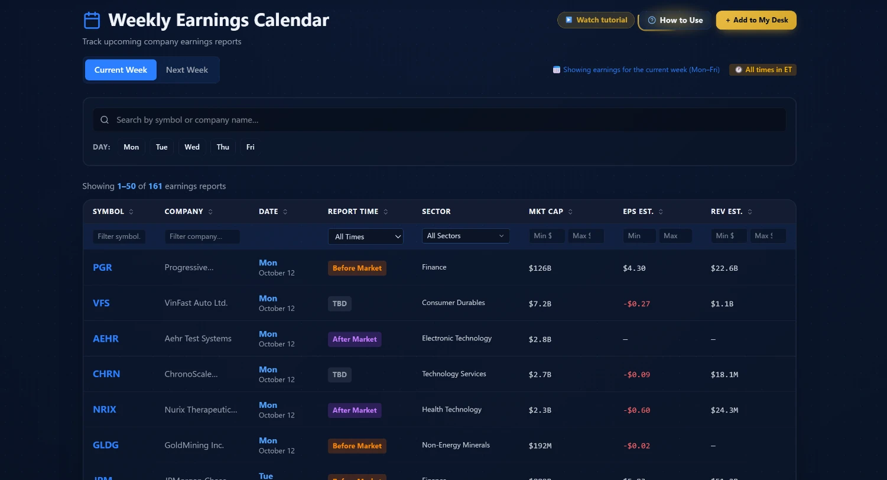Sort by Symbol column arrows icon
This screenshot has height=480, width=887.
point(131,212)
